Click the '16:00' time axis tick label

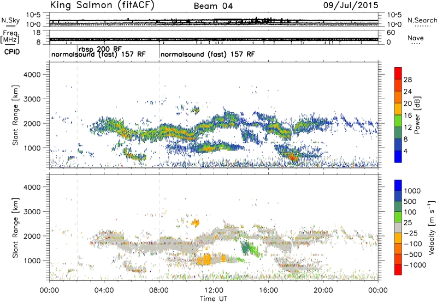268,291
